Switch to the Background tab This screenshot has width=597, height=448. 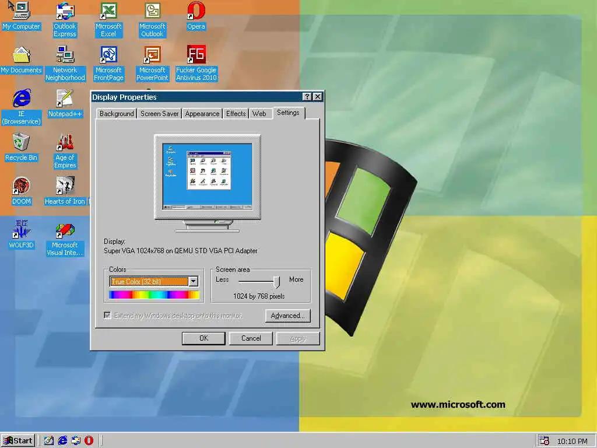tap(117, 114)
